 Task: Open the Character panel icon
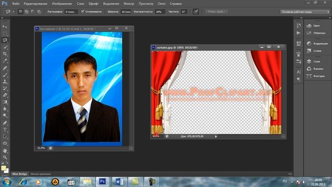[299, 72]
